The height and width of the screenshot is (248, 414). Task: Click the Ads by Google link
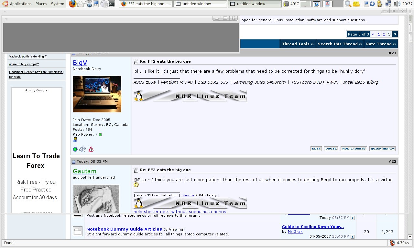36,90
